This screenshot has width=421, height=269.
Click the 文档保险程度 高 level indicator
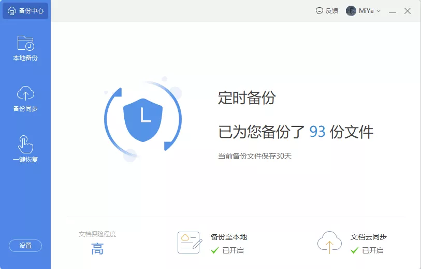pyautogui.click(x=97, y=249)
